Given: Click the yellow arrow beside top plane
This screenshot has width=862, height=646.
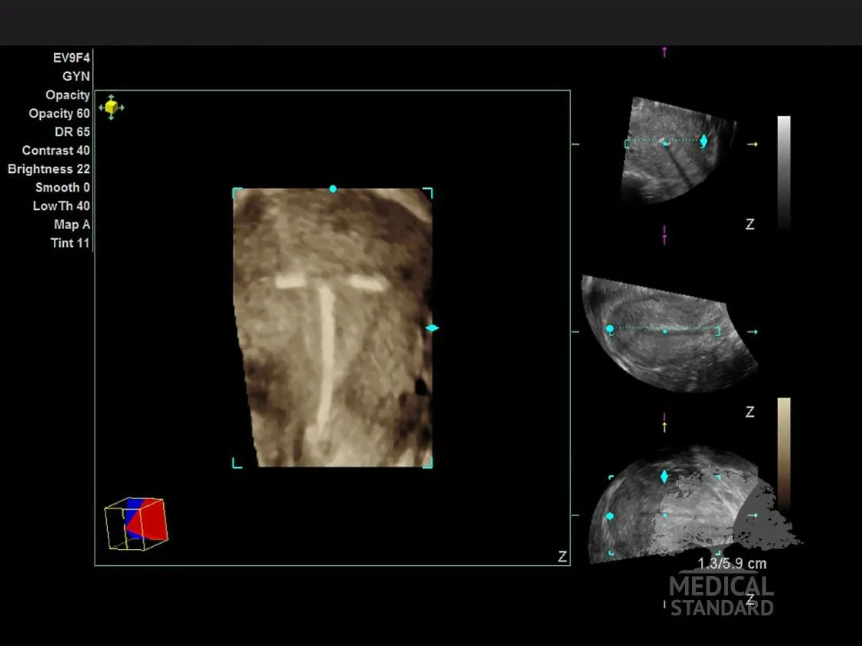Looking at the screenshot, I should pyautogui.click(x=753, y=144).
